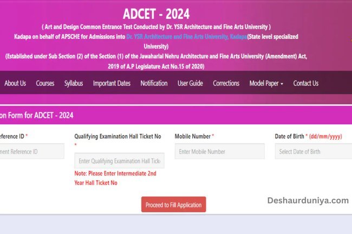Viewport: 352px width, 234px height.
Task: Open the User Guide
Action: click(x=190, y=83)
